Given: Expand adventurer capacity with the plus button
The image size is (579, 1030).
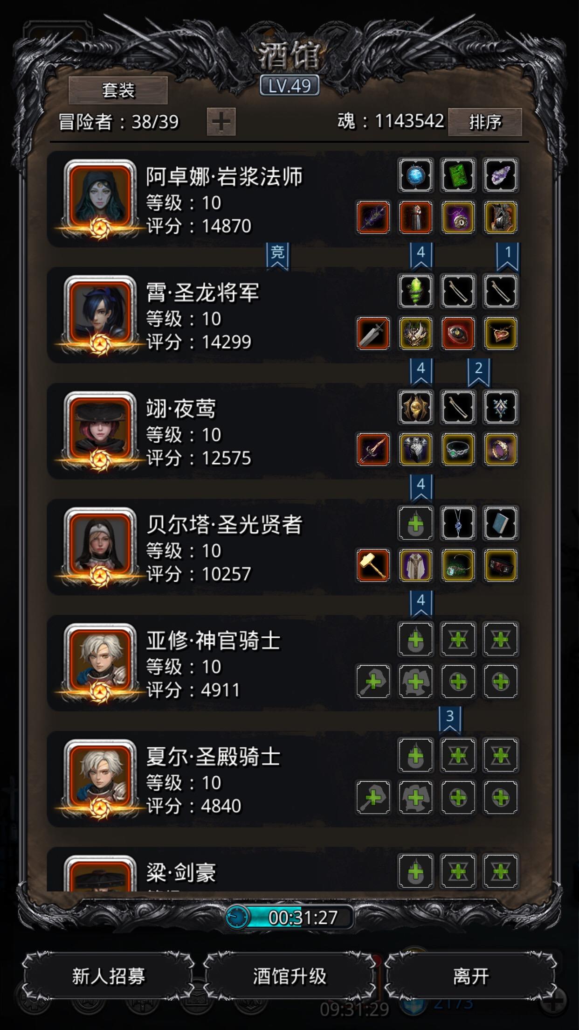Looking at the screenshot, I should tap(221, 122).
